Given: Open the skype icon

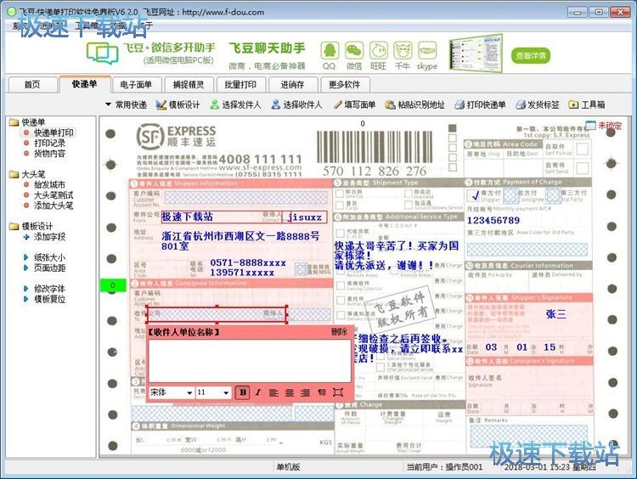Looking at the screenshot, I should [427, 51].
